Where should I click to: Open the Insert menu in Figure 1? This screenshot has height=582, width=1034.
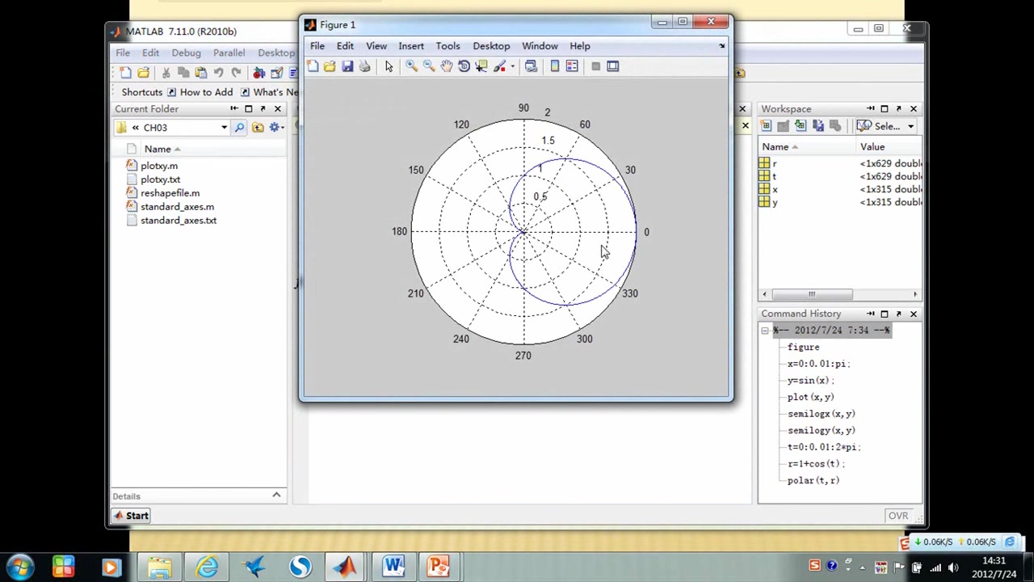(x=410, y=46)
